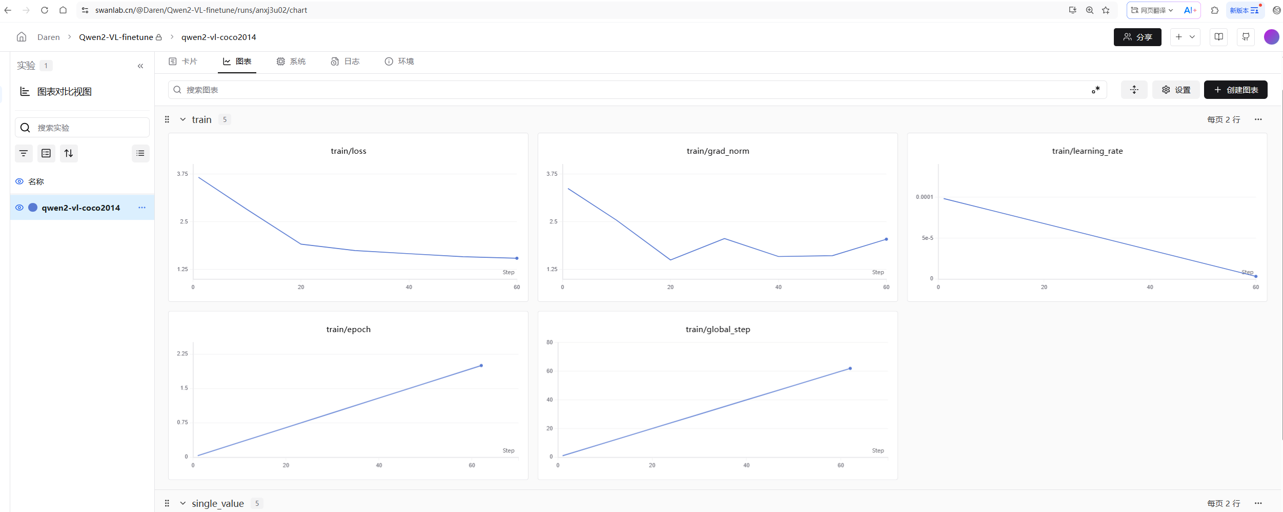
Task: Collapse the single_value chart section
Action: (x=182, y=503)
